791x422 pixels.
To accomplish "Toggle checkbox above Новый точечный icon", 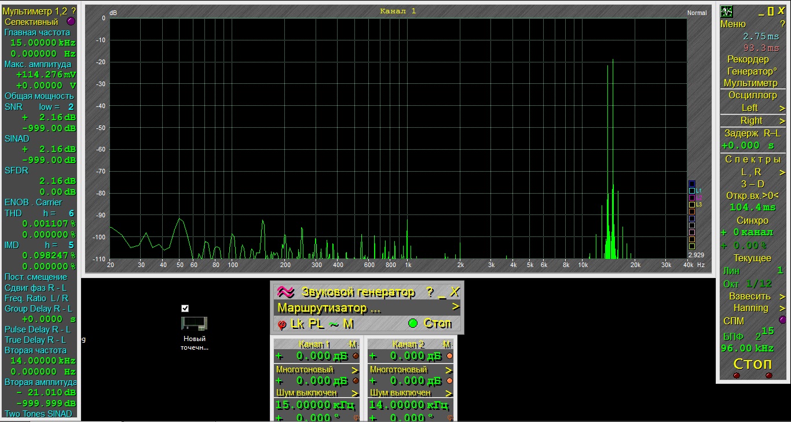I will coord(185,308).
